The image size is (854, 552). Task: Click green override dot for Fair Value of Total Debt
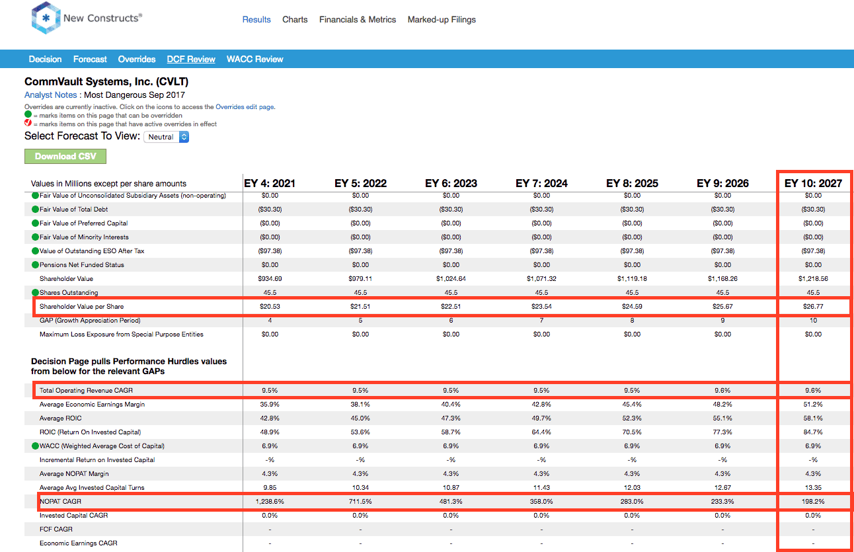pyautogui.click(x=35, y=210)
